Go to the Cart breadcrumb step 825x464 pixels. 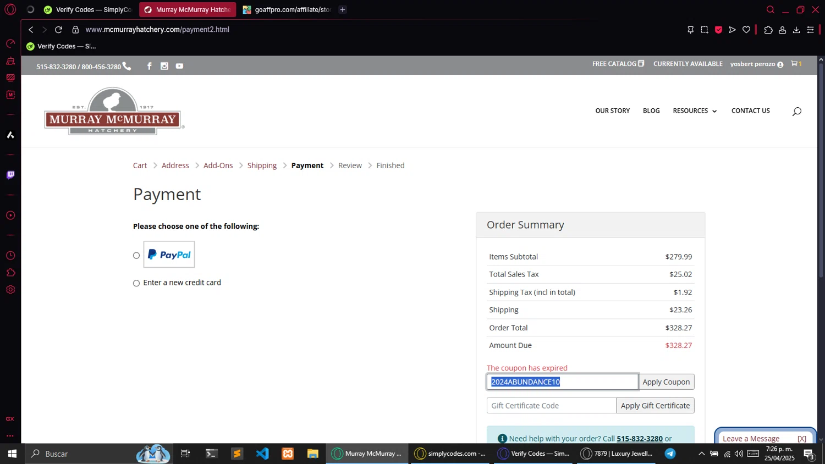click(140, 165)
